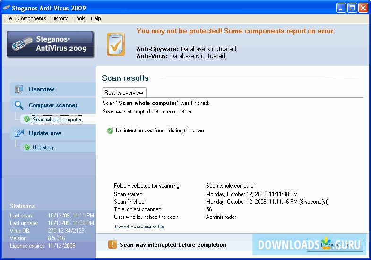This screenshot has height=260, width=371.
Task: Select Scan whole computer tree item
Action: pos(57,120)
